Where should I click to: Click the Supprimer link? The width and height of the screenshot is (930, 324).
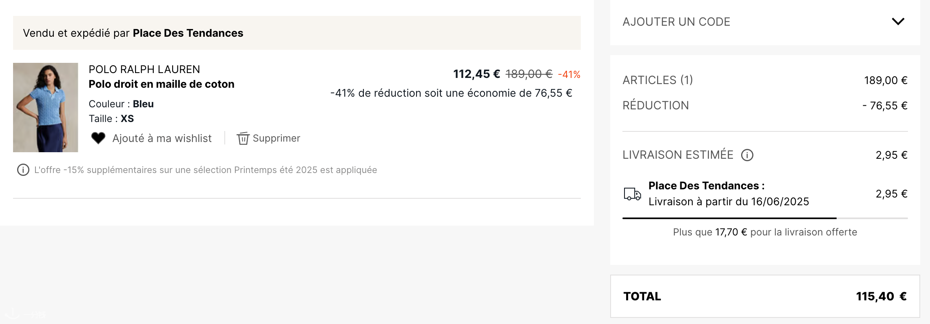pos(276,138)
